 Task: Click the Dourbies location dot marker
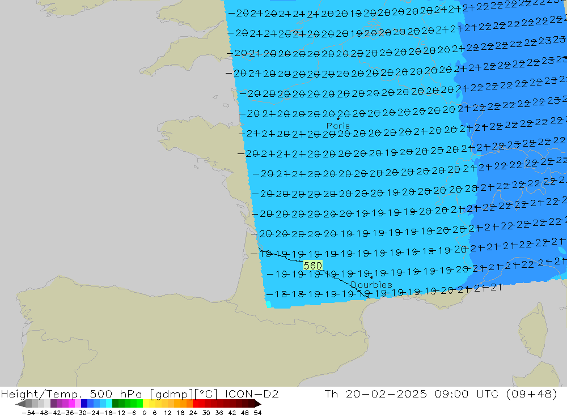pyautogui.click(x=371, y=277)
